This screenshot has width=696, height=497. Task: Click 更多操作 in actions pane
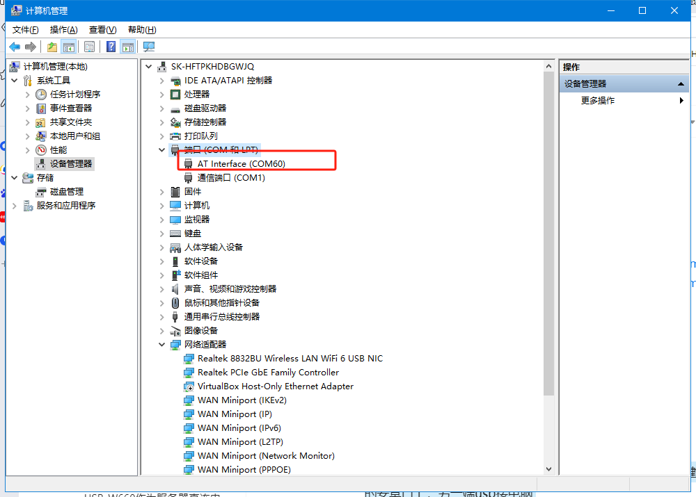click(x=598, y=101)
